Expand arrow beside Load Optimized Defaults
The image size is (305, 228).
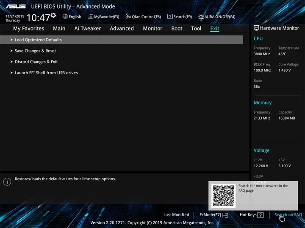[11, 40]
